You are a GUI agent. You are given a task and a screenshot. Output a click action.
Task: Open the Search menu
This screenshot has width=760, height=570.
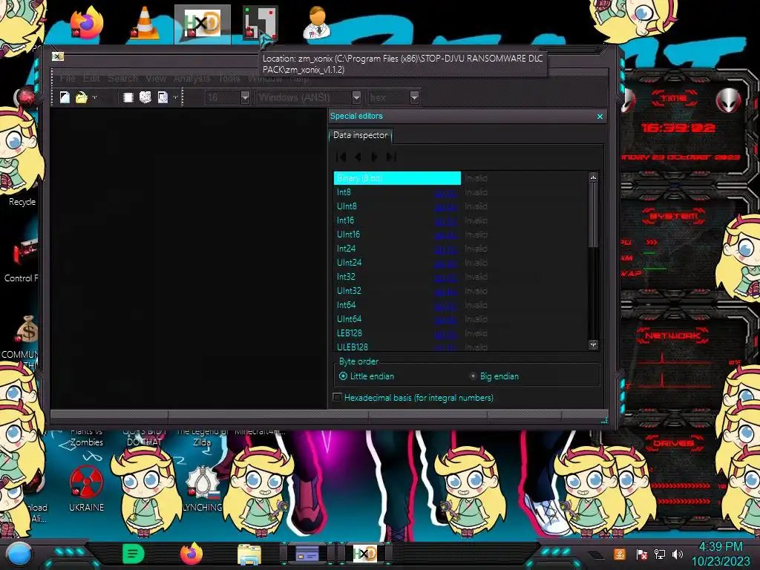pos(122,78)
